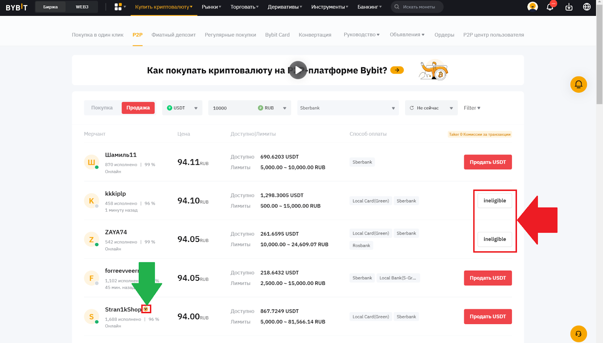
Task: Expand the Руководство menu
Action: click(x=361, y=35)
